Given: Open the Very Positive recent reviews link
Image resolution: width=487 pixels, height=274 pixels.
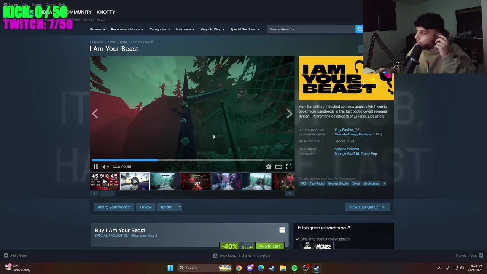Looking at the screenshot, I should 344,130.
